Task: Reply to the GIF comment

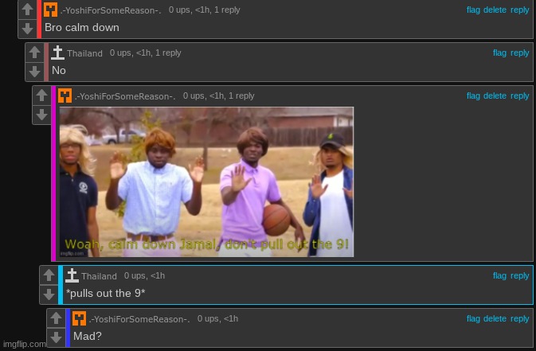Action: click(519, 96)
